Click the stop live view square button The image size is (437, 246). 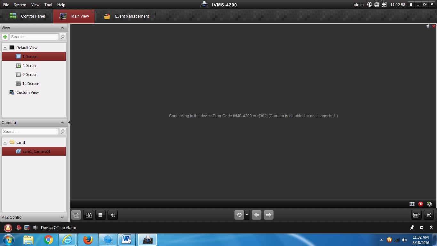point(100,215)
